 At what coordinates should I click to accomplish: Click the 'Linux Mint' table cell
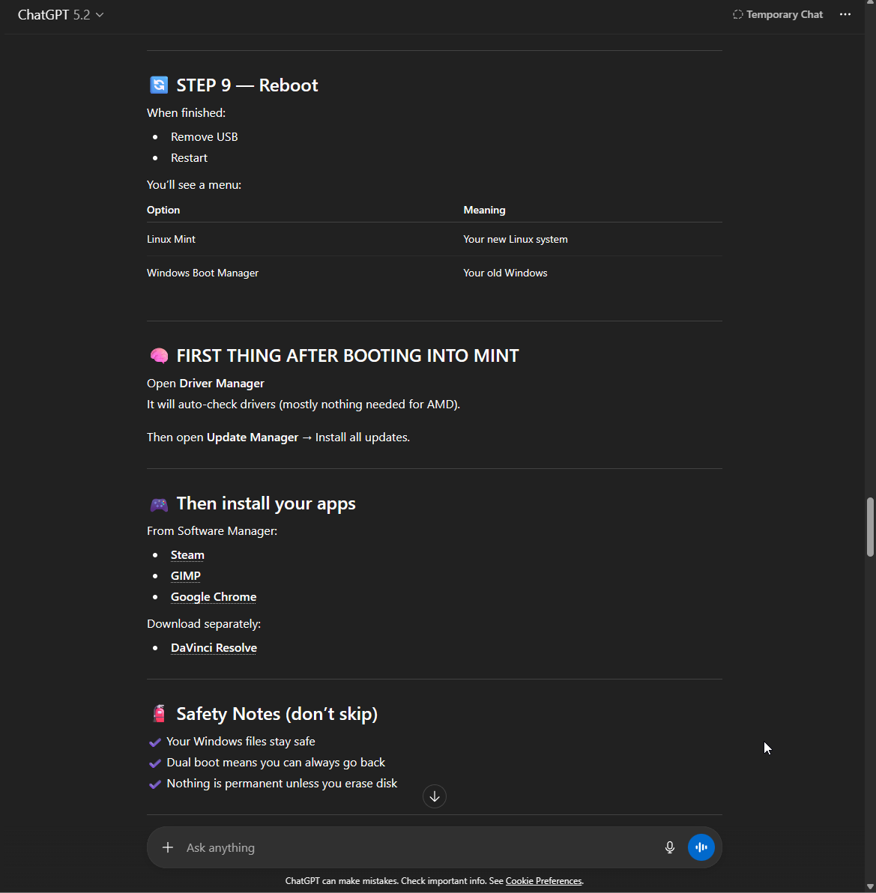(171, 239)
